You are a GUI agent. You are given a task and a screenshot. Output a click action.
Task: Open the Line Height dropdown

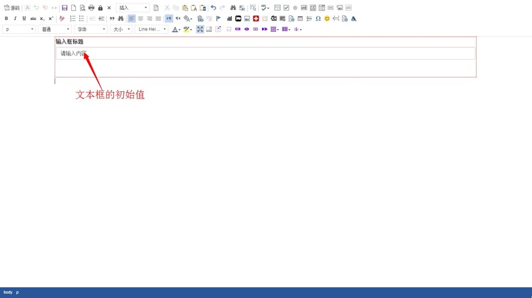[x=152, y=29]
